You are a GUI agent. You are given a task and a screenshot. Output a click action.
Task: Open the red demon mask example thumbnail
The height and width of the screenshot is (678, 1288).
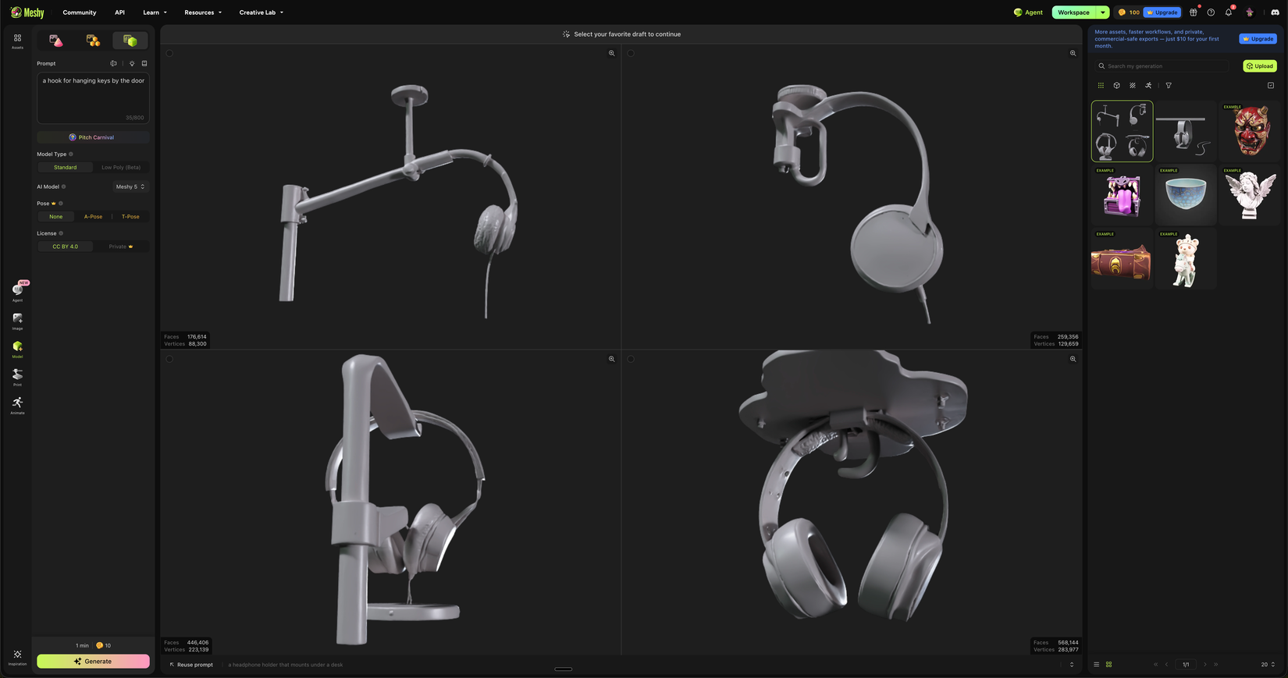click(x=1250, y=131)
